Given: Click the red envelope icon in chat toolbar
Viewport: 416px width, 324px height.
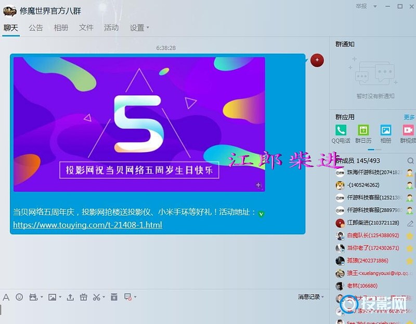Looking at the screenshot, I should click(x=114, y=297).
